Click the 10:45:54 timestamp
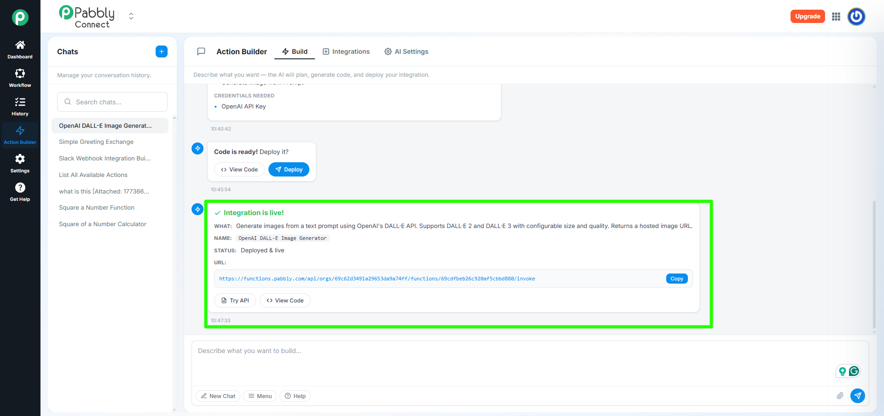The width and height of the screenshot is (884, 416). click(221, 189)
